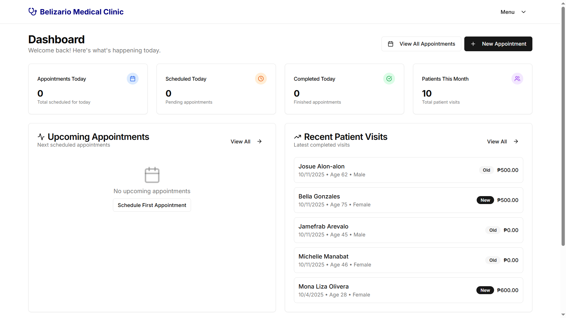Click the empty calendar icon above No upcoming appointments
This screenshot has width=566, height=318.
click(152, 175)
